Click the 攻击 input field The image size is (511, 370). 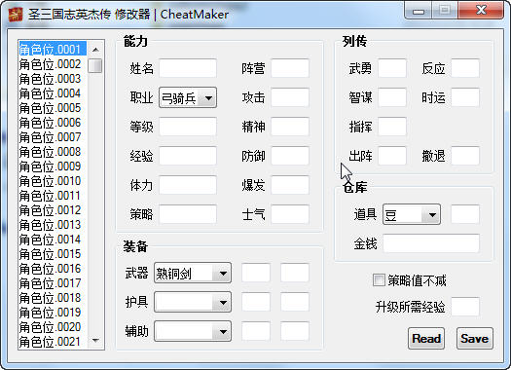click(x=290, y=97)
